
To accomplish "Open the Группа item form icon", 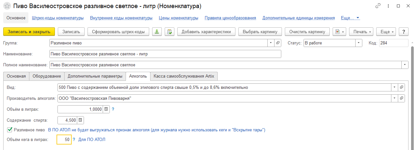I will 278,43.
